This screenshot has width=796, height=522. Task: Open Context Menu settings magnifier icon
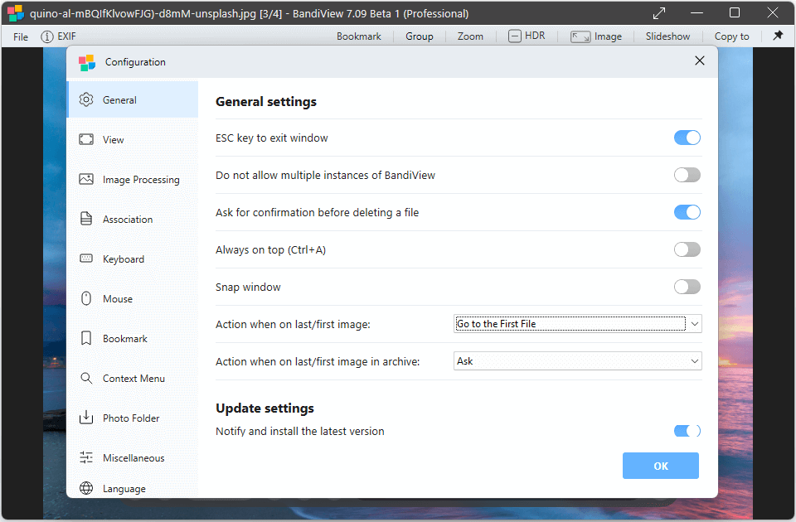pos(86,379)
